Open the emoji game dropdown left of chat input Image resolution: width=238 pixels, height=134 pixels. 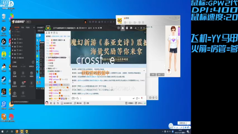click(x=73, y=99)
